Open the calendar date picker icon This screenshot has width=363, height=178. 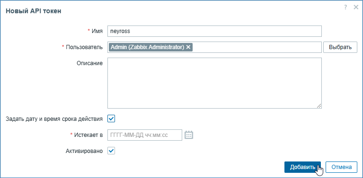[189, 135]
